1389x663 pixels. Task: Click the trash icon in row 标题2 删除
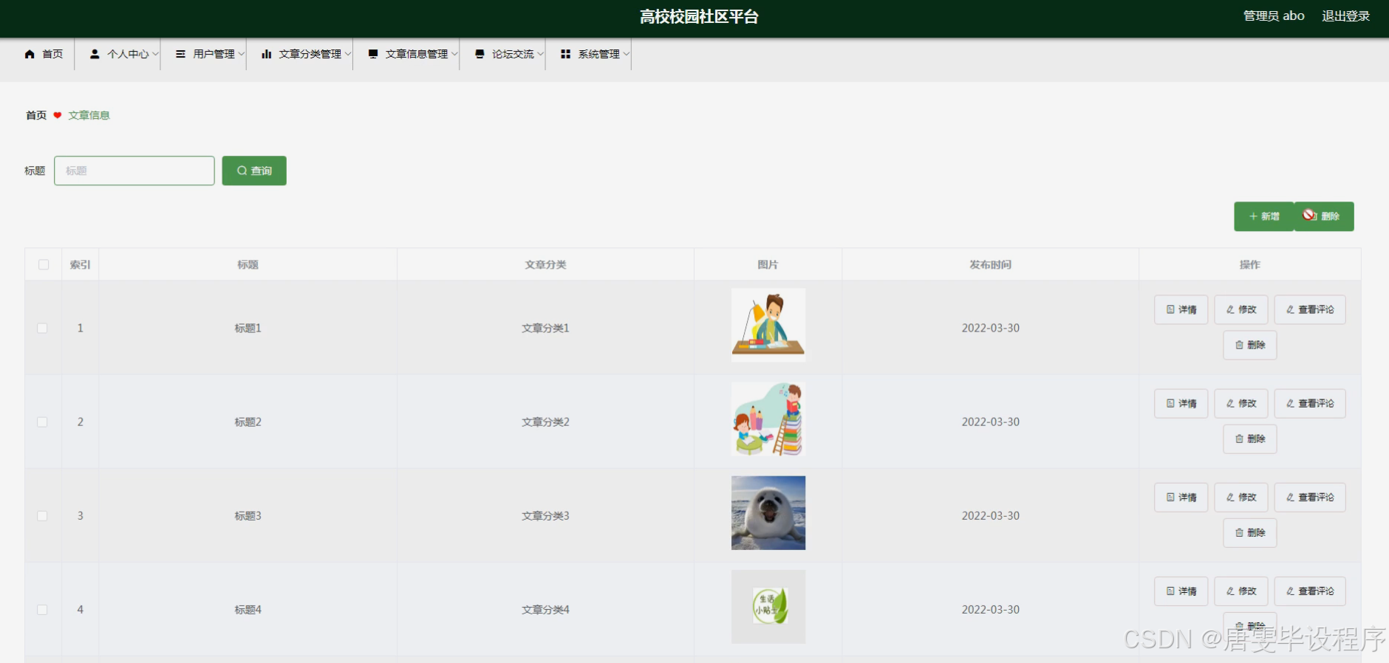(x=1239, y=439)
